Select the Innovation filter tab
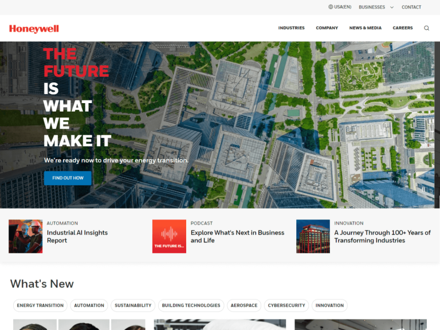The height and width of the screenshot is (330, 440). click(329, 305)
